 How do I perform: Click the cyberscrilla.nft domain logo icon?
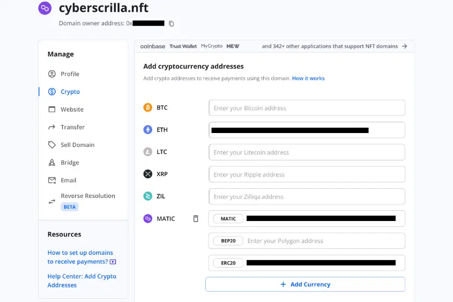click(x=45, y=8)
